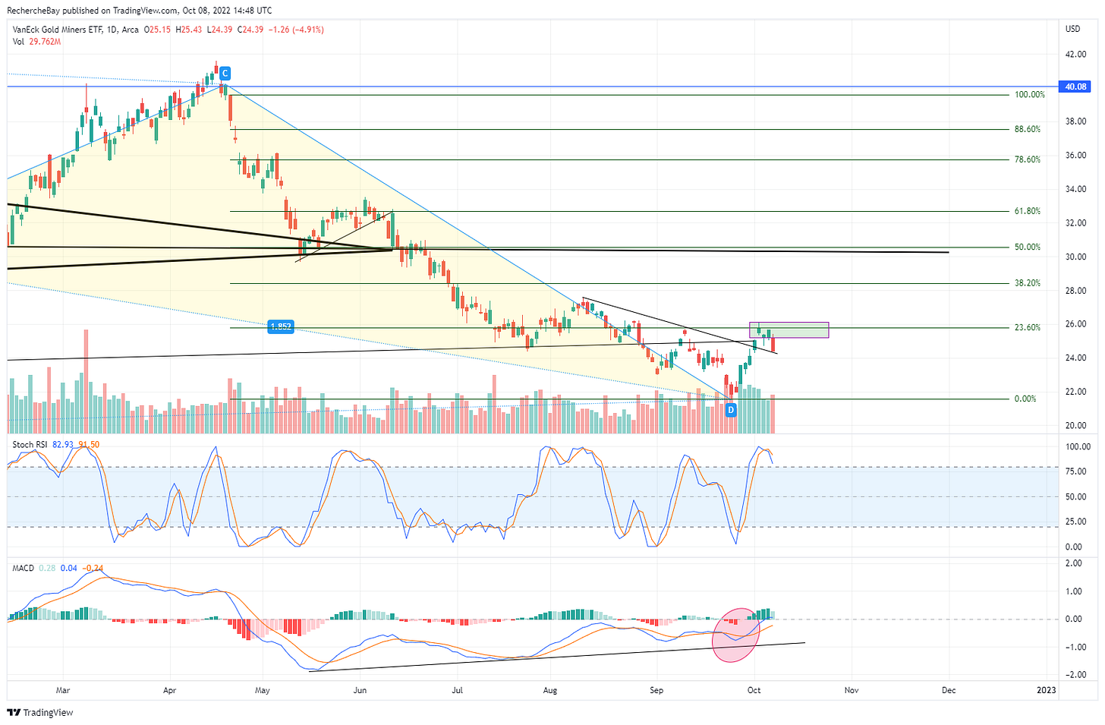
Task: Click 28.00 on the price axis
Action: [x=1075, y=290]
